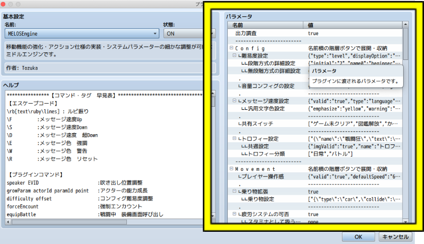
Task: Select the プレイヤー操作感 parameter row
Action: tap(270, 176)
